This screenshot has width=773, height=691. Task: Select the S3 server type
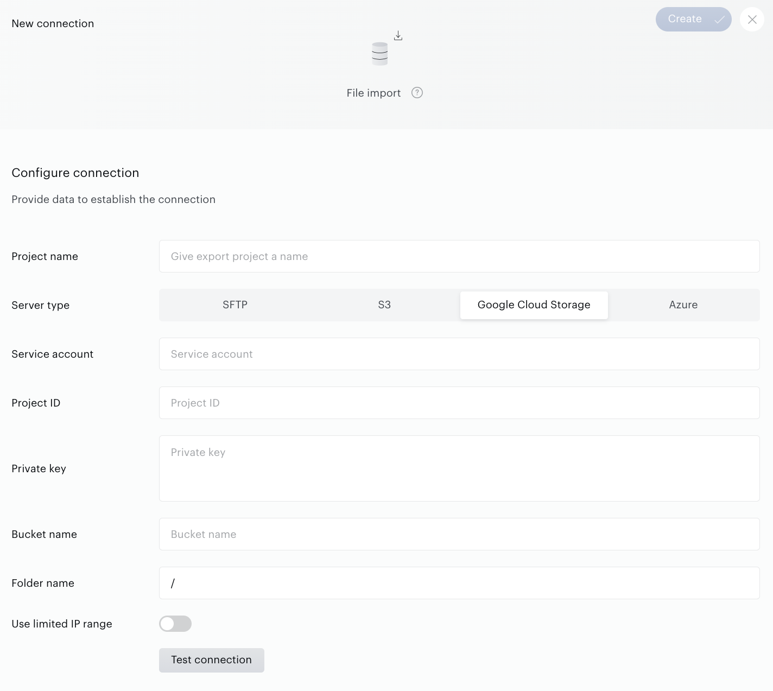pos(384,305)
